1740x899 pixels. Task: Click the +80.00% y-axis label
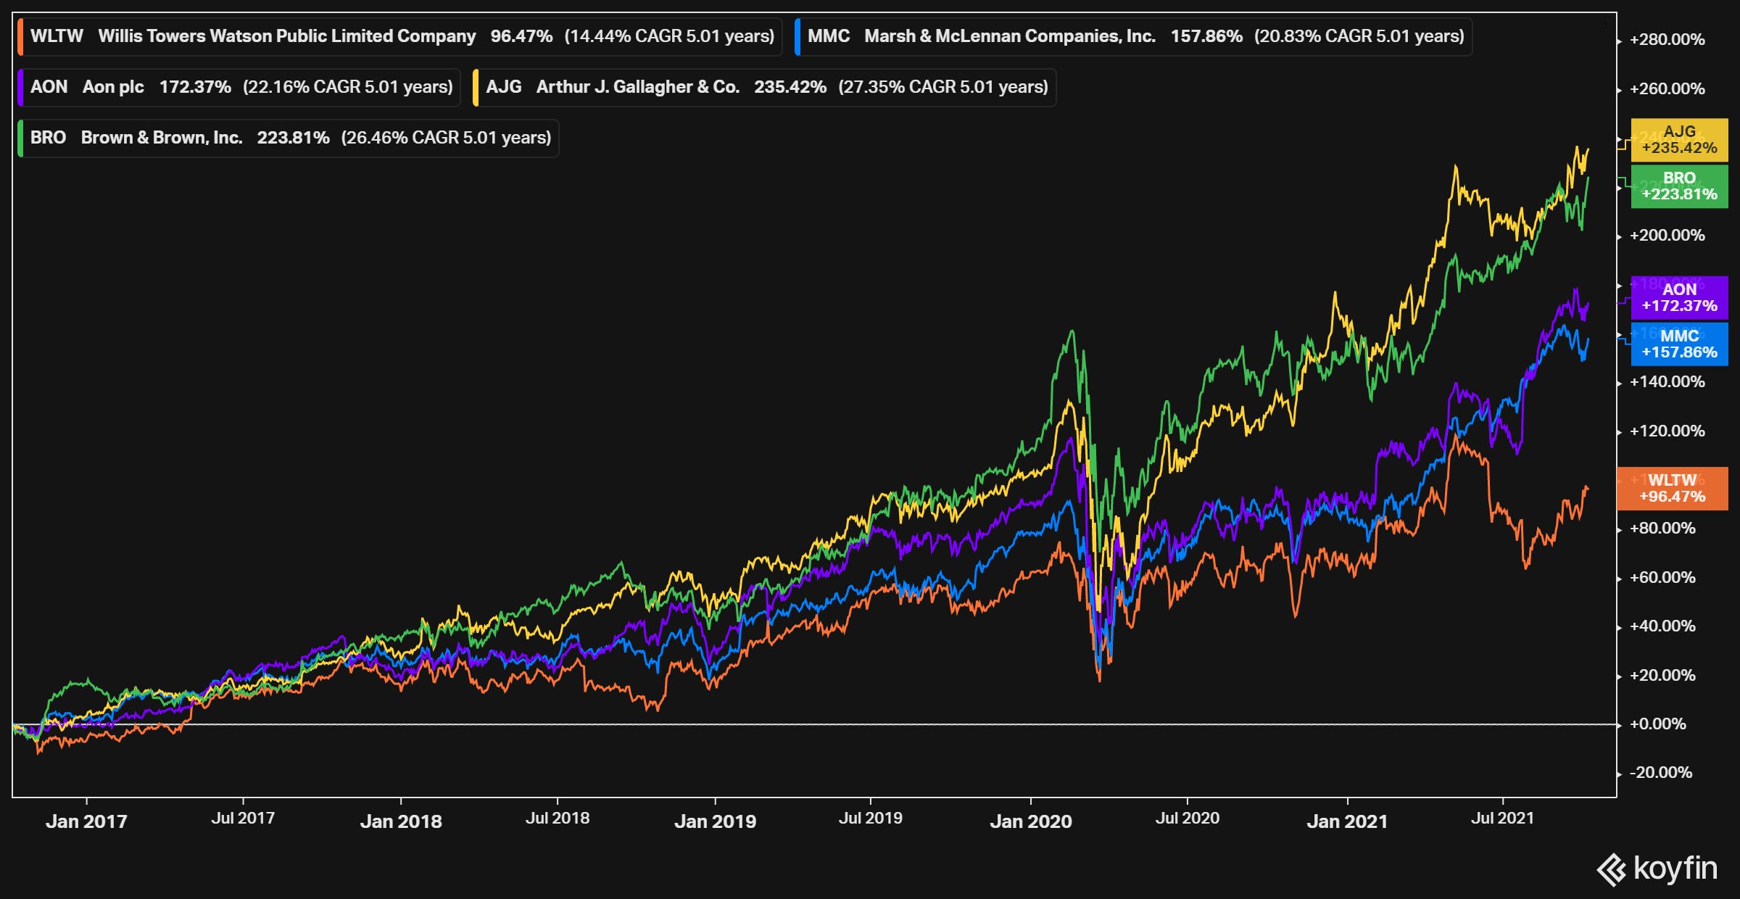[x=1662, y=529]
